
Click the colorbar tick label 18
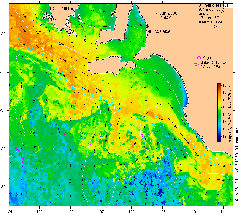[225, 92]
